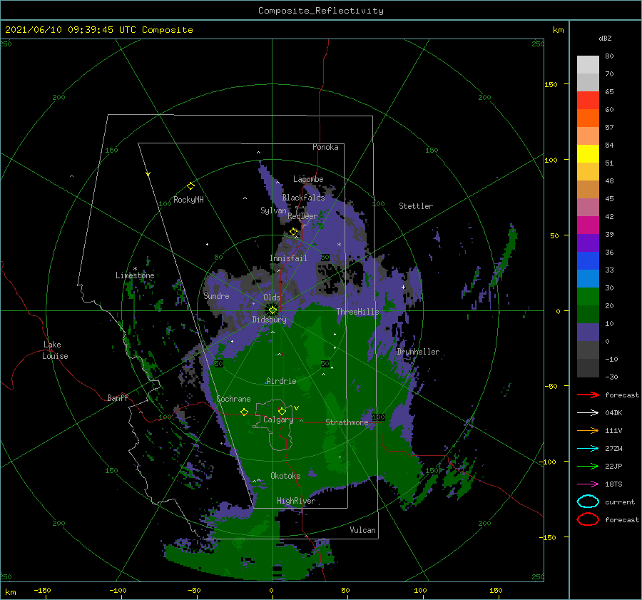The image size is (642, 600).
Task: Click the Limestone label
Action: [135, 275]
